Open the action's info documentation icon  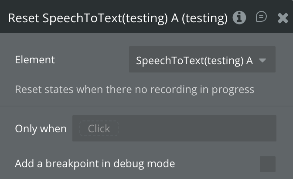click(x=239, y=17)
